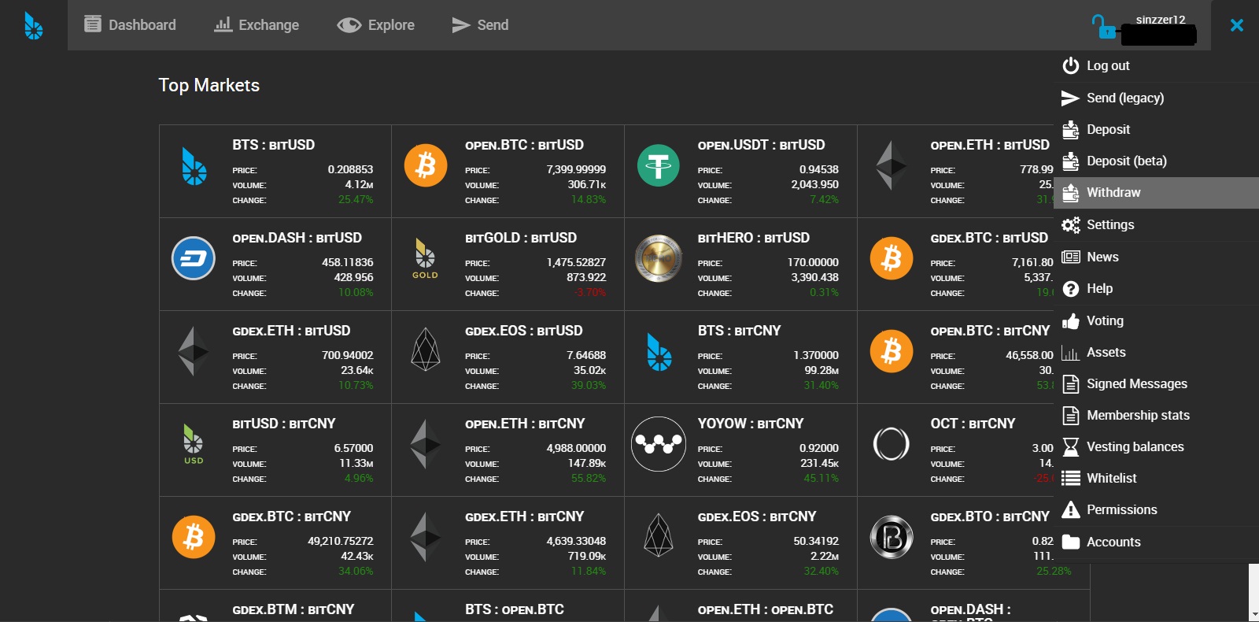Click the Bitcoin logo for GDEX.BTC : bitCNY
1259x622 pixels.
coord(194,537)
